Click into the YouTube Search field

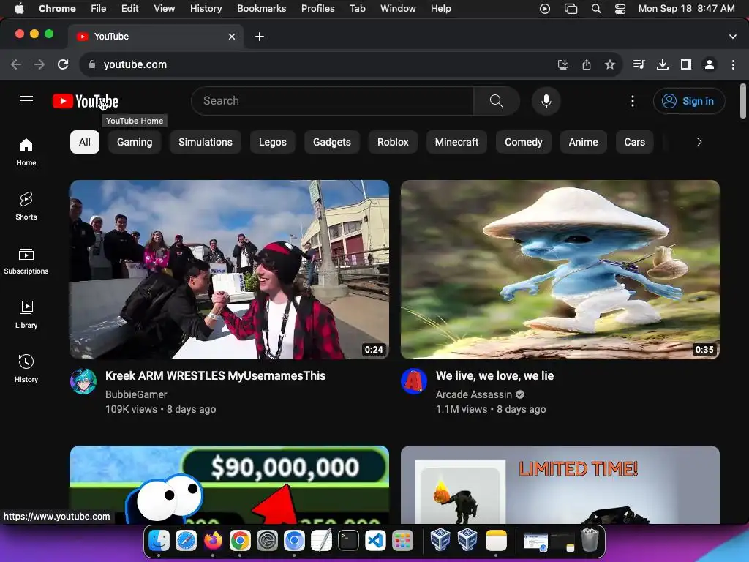333,101
